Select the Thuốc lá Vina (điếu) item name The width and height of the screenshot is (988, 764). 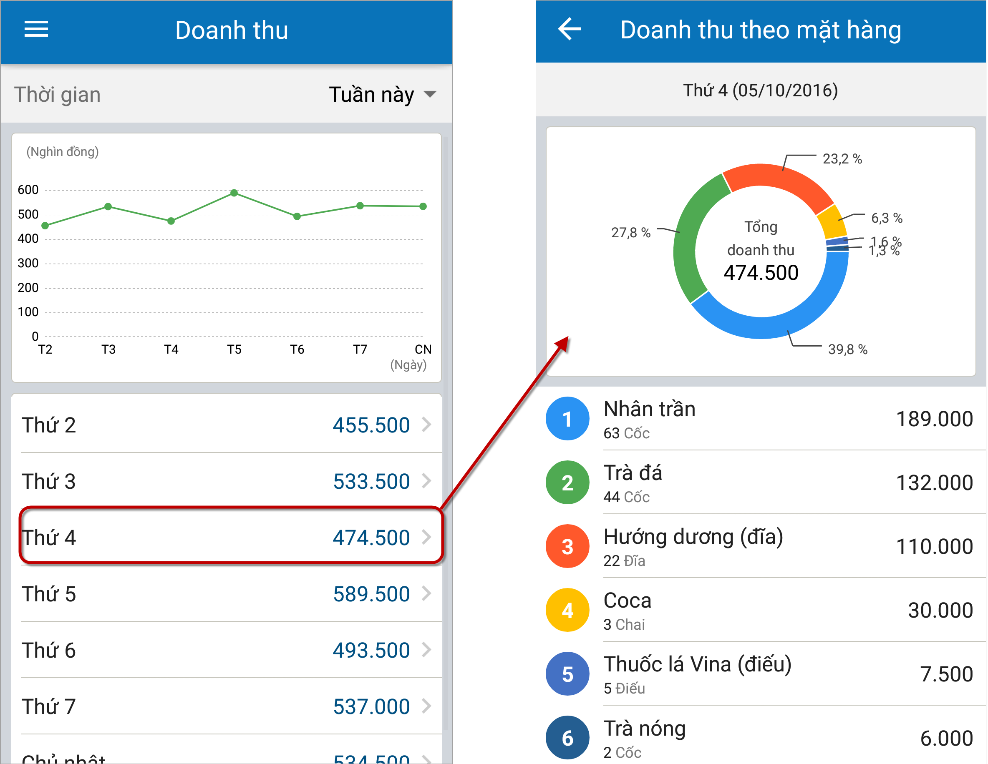pyautogui.click(x=697, y=665)
